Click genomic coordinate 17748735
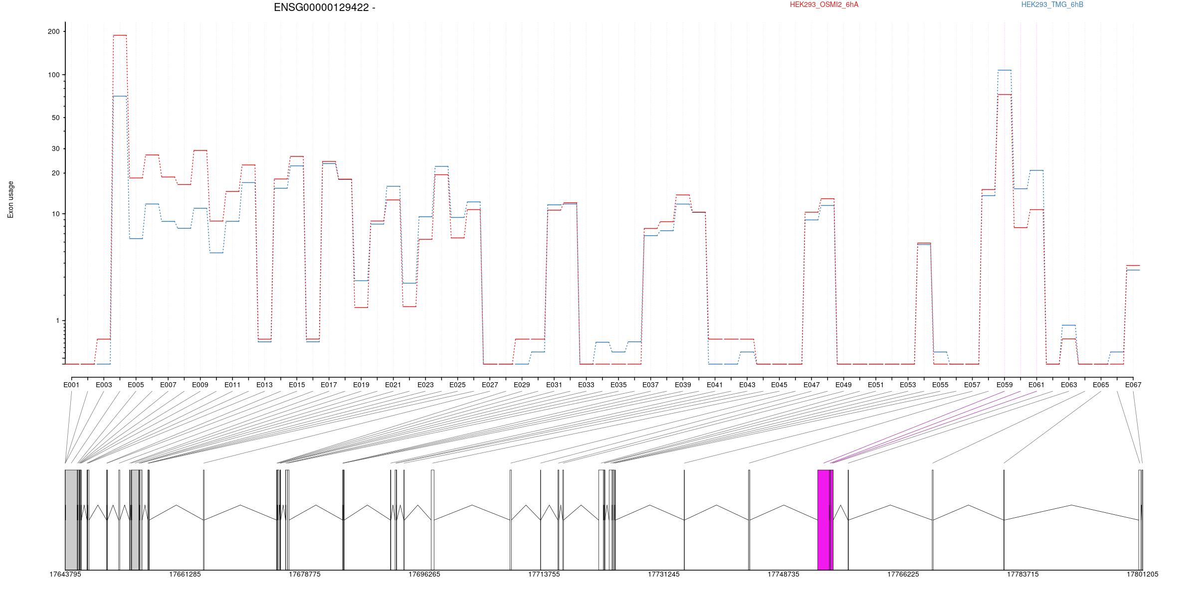 point(784,575)
